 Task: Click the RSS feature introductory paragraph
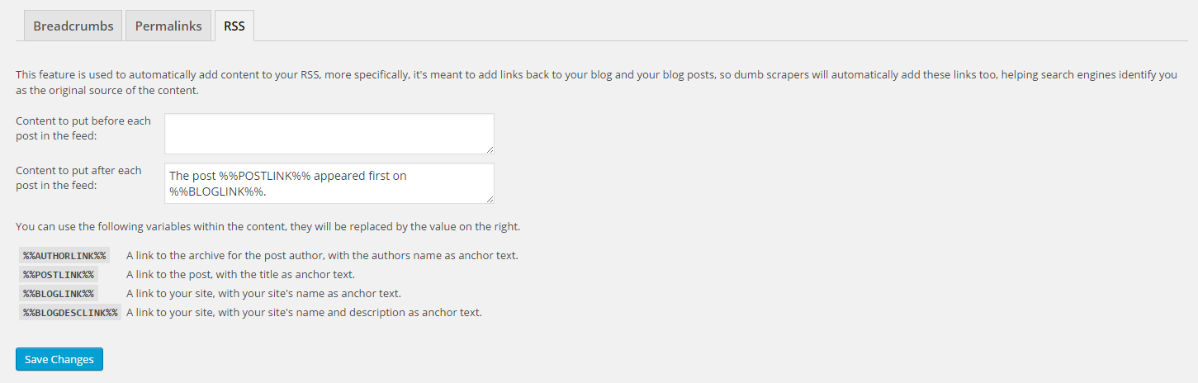tap(596, 83)
